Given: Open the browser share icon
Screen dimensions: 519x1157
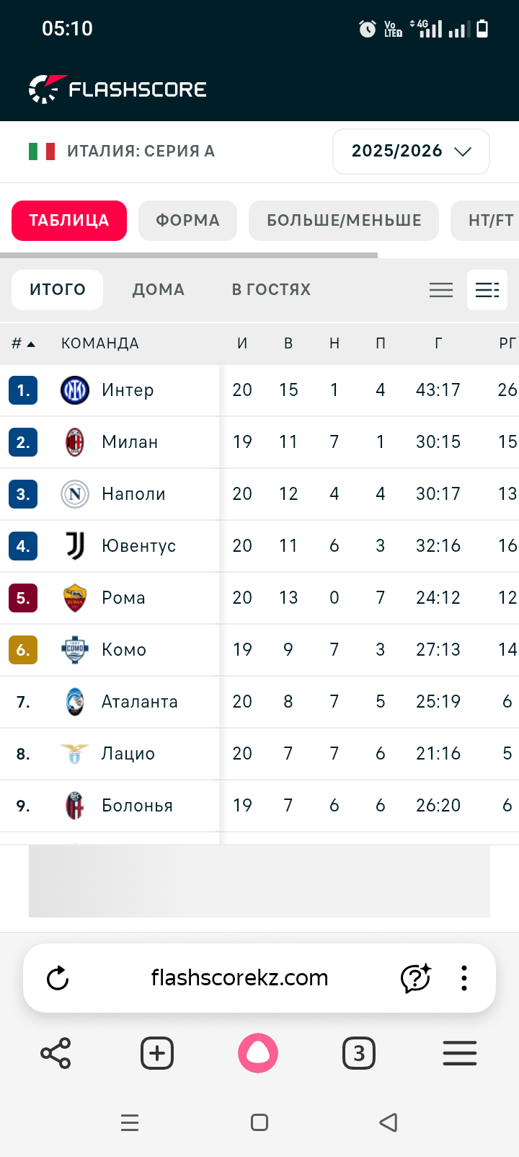Looking at the screenshot, I should pos(56,1053).
